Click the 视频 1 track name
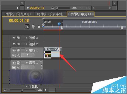 click(33, 50)
